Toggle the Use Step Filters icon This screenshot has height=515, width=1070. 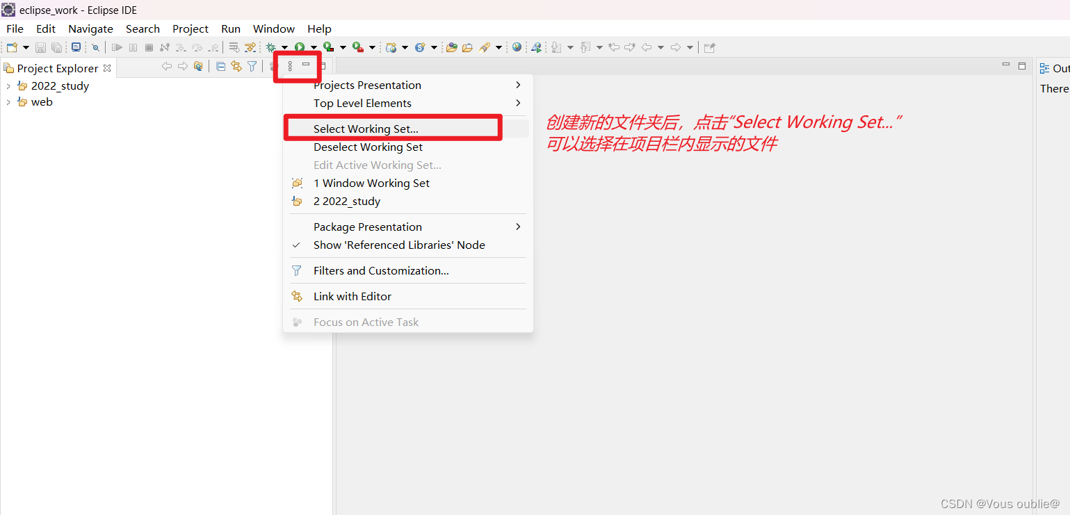pyautogui.click(x=250, y=47)
